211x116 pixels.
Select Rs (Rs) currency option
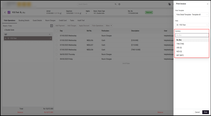(x=192, y=40)
